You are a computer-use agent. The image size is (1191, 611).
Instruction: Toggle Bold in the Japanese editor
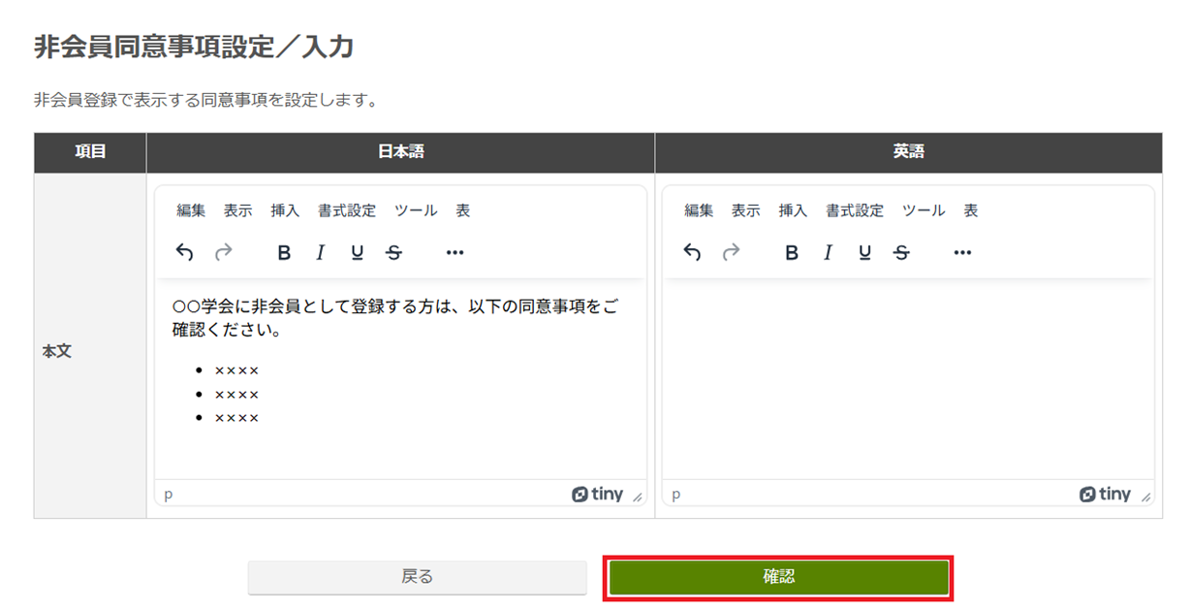tap(284, 253)
